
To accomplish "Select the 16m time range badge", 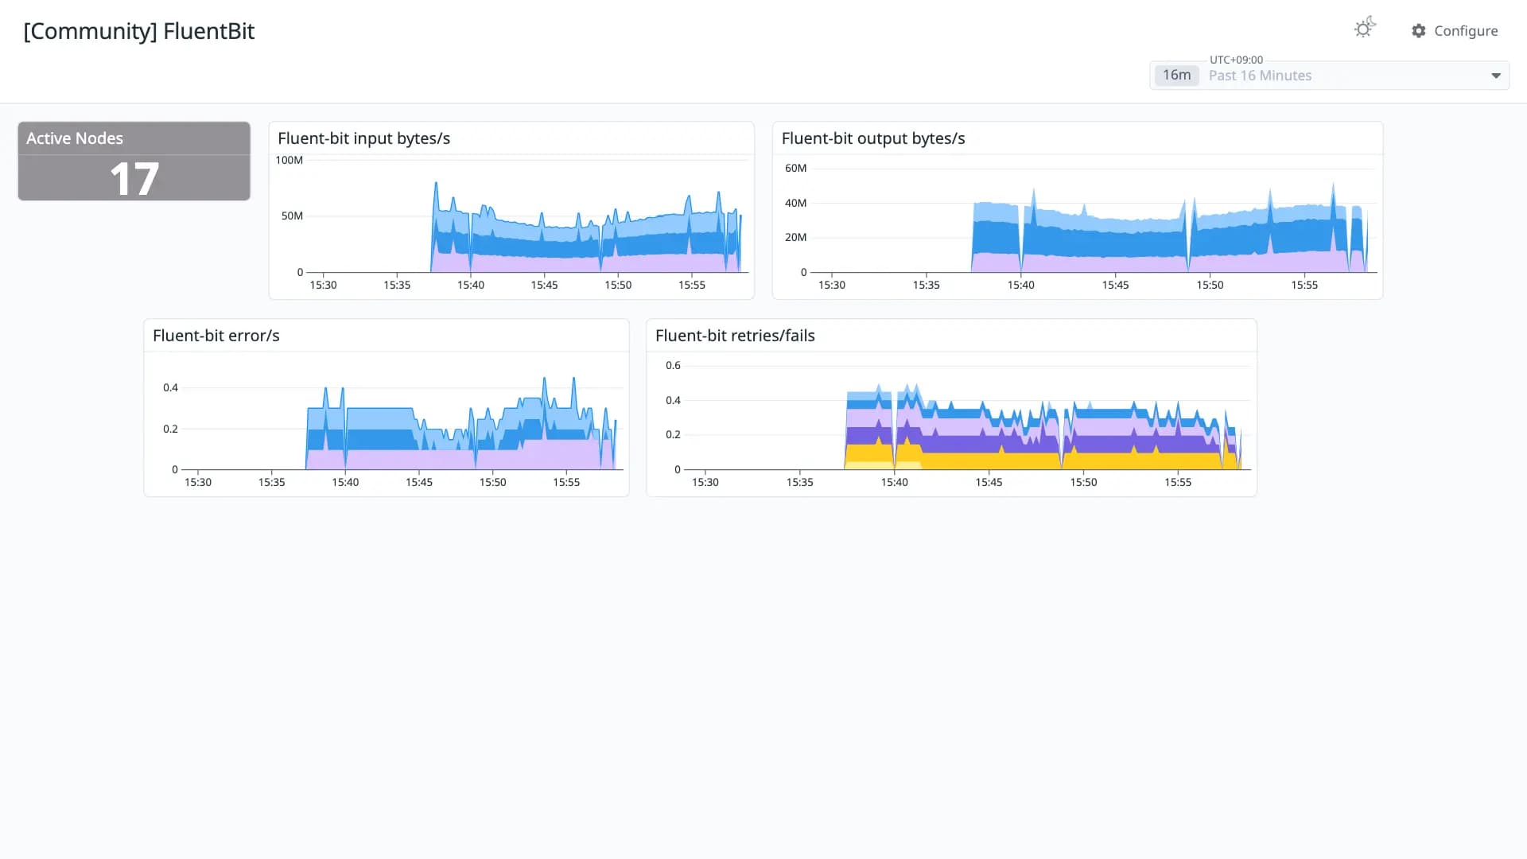I will pos(1177,75).
